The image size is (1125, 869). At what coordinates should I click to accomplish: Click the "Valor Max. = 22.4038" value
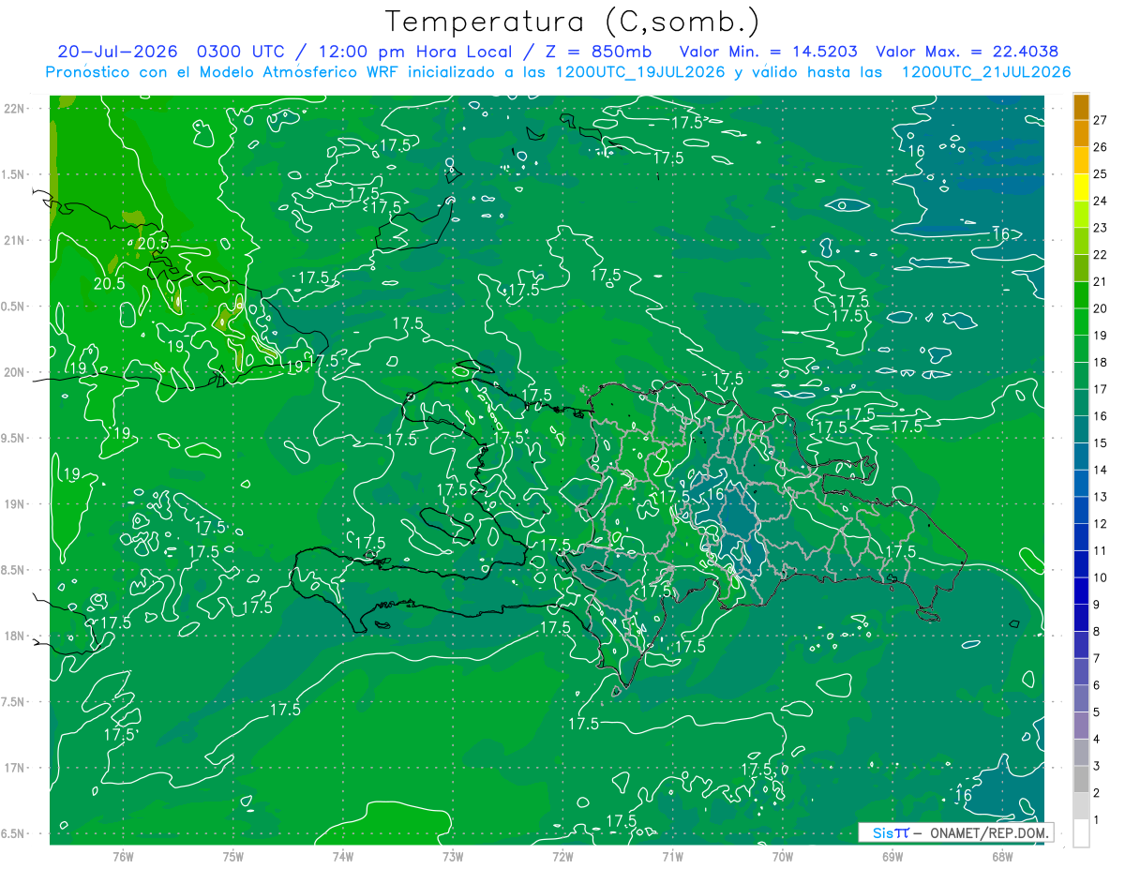(x=967, y=52)
